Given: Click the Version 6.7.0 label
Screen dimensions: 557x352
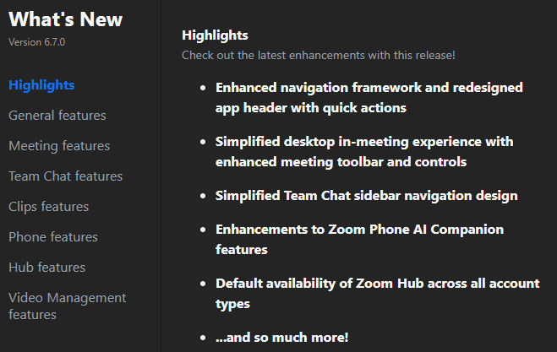Looking at the screenshot, I should (x=37, y=41).
